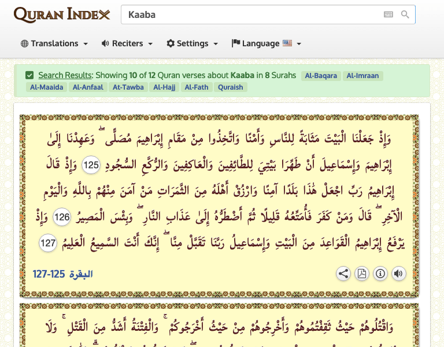Toggle the green Search Results checkbox
This screenshot has width=444, height=347.
pyautogui.click(x=29, y=75)
